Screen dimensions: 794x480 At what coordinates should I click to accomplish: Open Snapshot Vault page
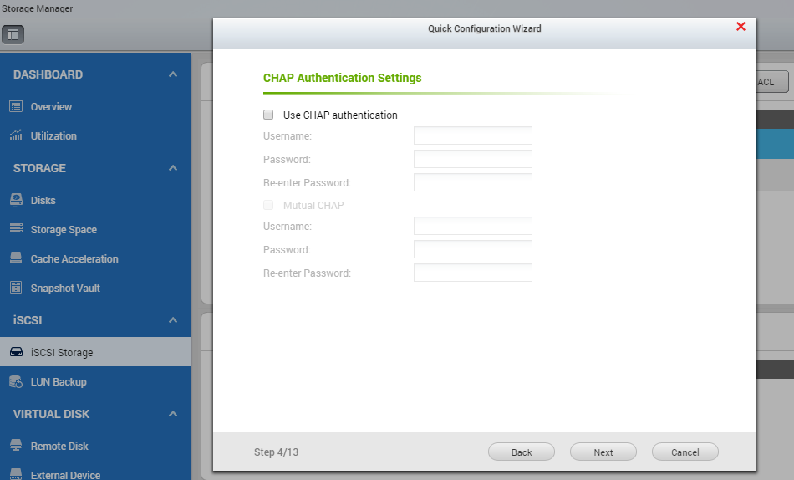[65, 288]
